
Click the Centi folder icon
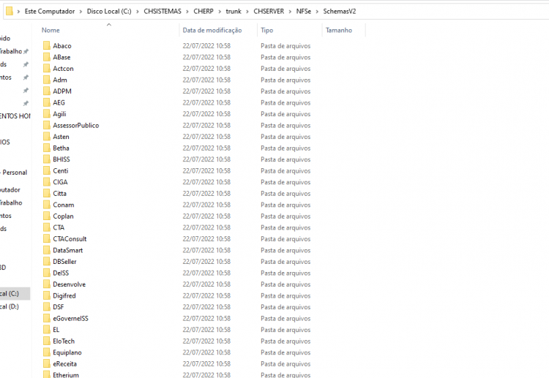click(47, 170)
